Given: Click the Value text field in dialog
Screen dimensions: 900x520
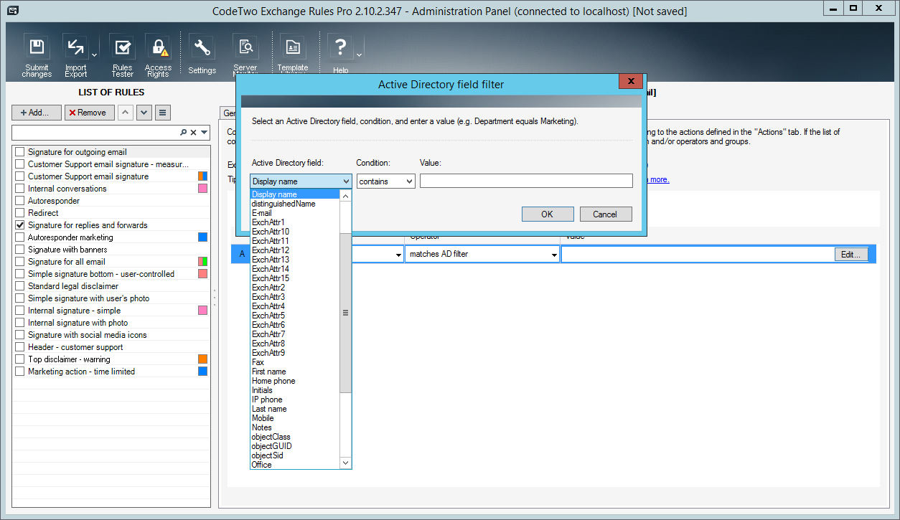Looking at the screenshot, I should click(526, 181).
